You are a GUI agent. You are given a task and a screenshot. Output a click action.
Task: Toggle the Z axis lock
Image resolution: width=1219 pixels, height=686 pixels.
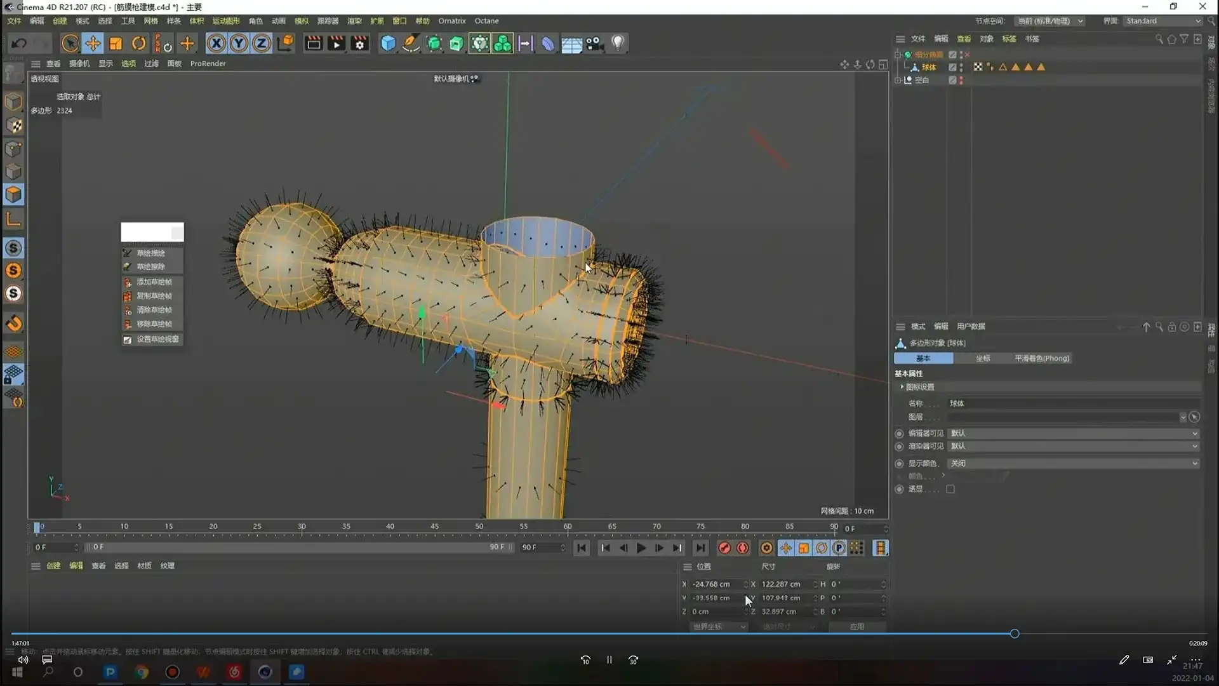point(262,43)
